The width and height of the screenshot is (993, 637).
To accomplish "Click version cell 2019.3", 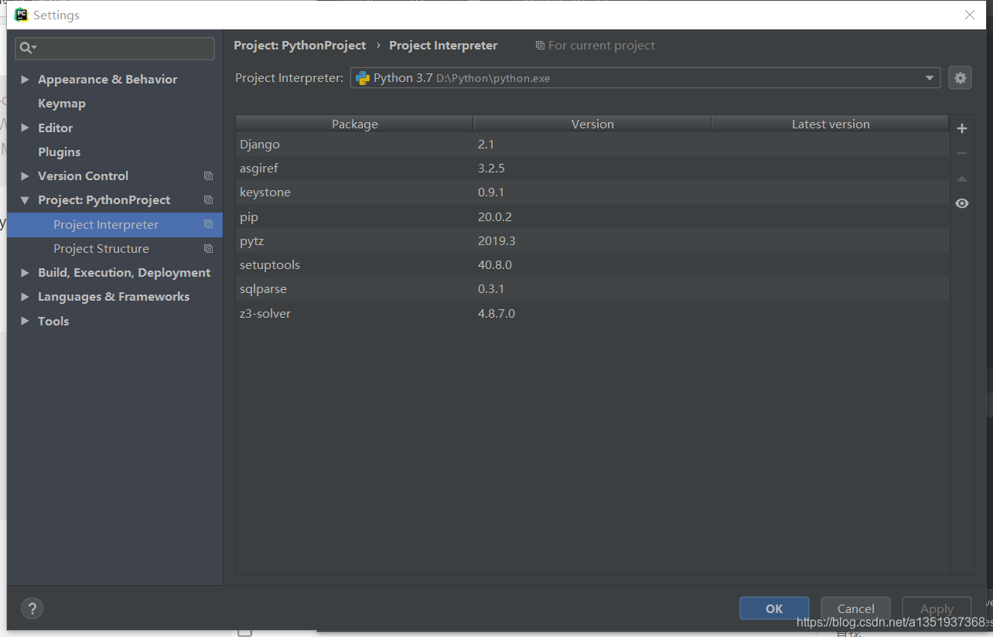I will pyautogui.click(x=496, y=241).
